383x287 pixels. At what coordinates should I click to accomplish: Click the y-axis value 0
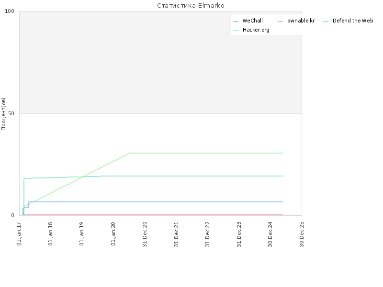pyautogui.click(x=13, y=215)
